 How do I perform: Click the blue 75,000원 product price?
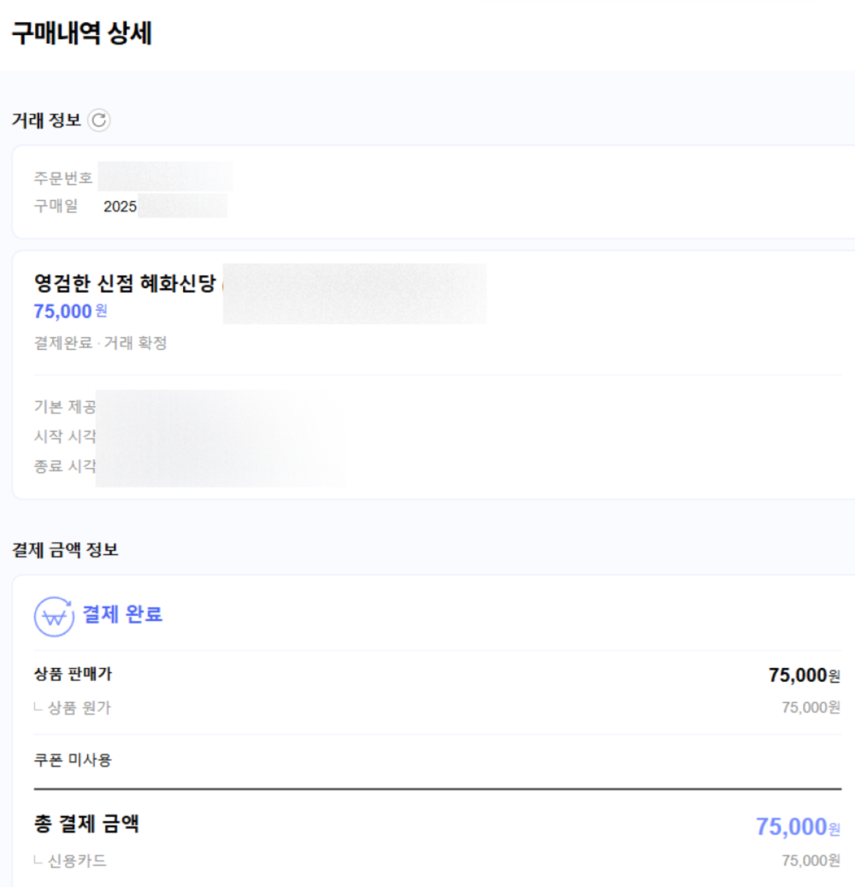[70, 311]
